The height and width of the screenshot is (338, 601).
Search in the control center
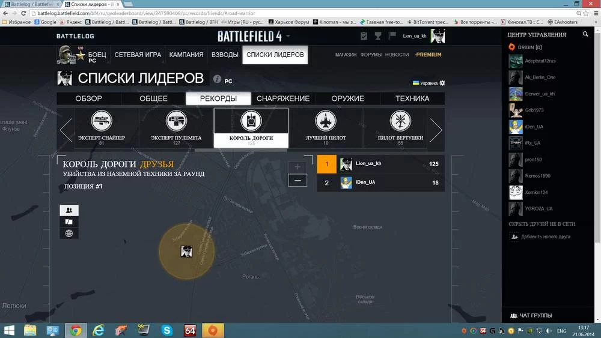coord(585,34)
